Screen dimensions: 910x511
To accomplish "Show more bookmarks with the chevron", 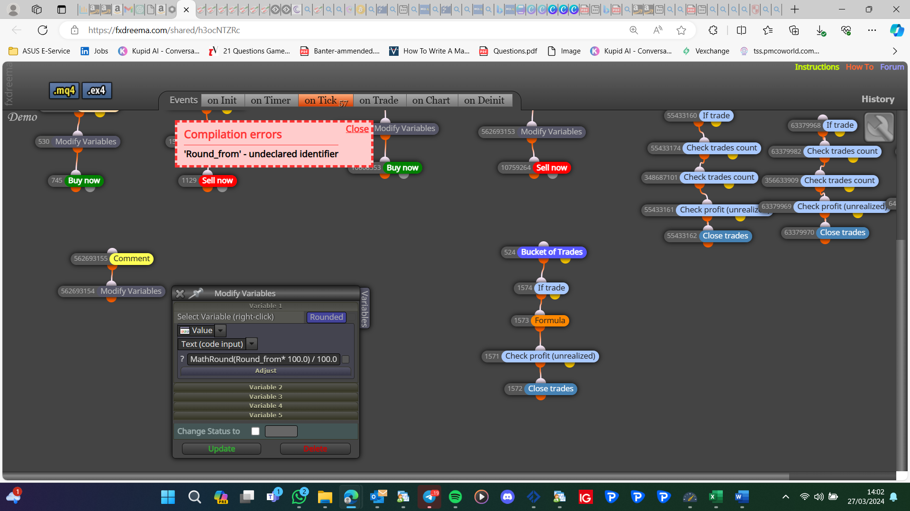I will point(895,51).
